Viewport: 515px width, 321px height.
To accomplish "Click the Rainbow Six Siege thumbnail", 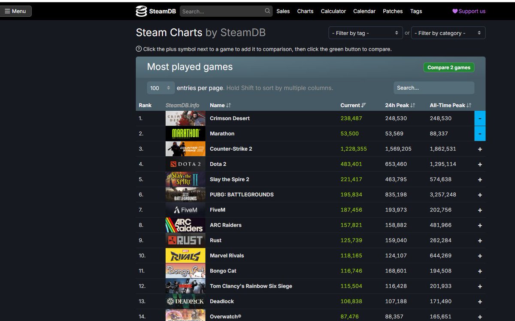I will point(185,286).
